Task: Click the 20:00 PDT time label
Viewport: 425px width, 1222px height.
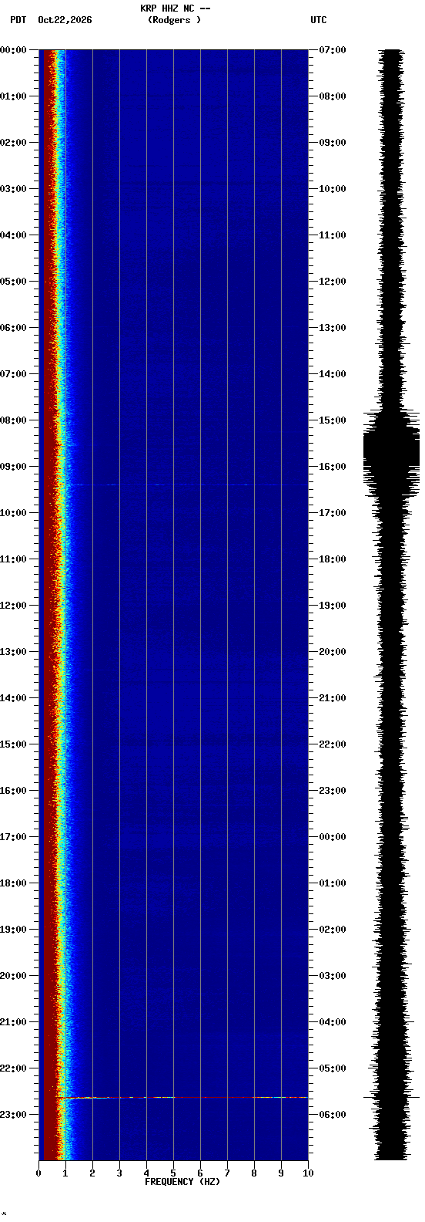Action: click(13, 976)
